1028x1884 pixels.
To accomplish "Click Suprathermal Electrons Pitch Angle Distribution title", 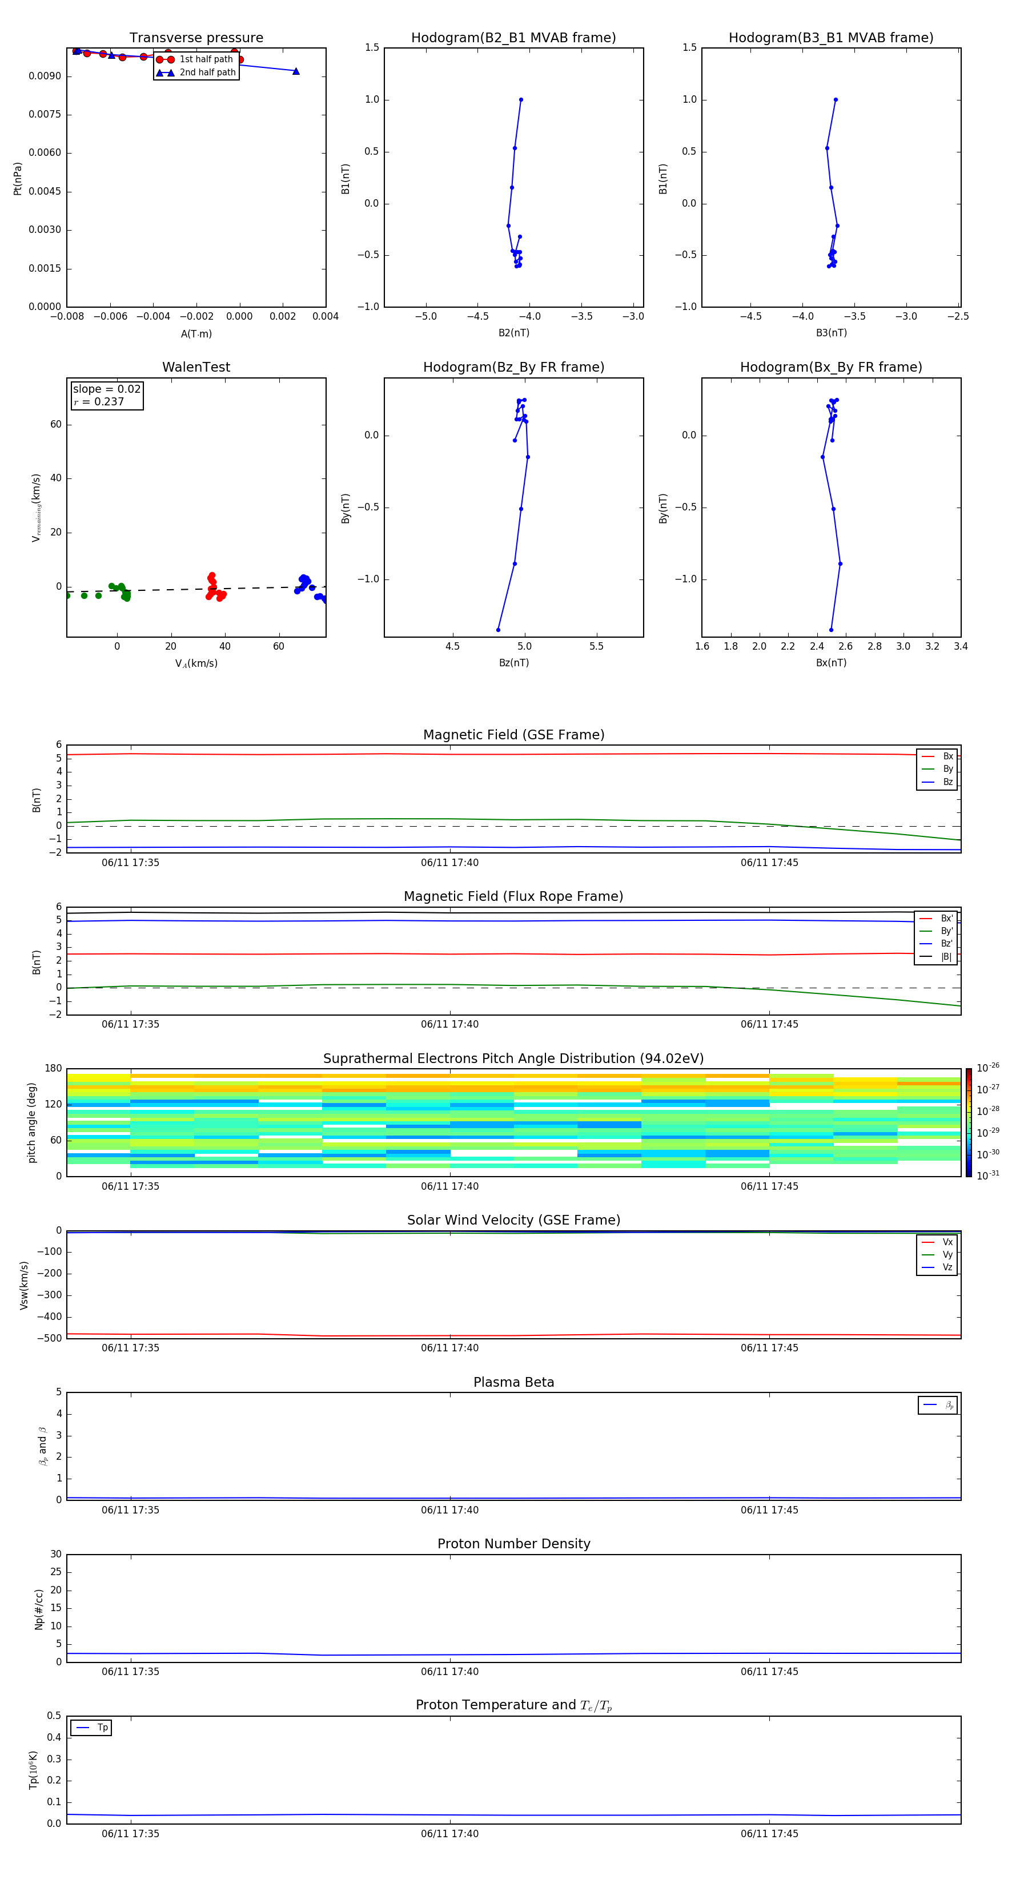I will (x=513, y=1059).
